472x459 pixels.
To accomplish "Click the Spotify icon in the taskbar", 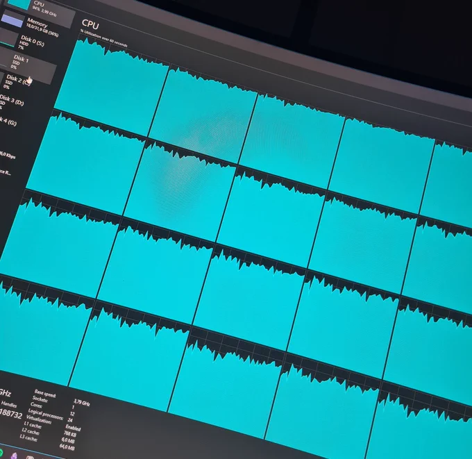I will (x=1, y=453).
